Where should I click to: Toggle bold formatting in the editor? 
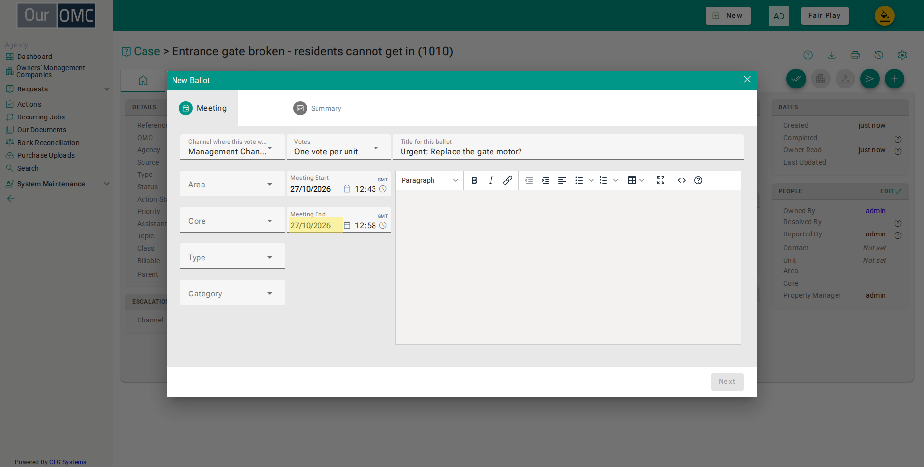pyautogui.click(x=474, y=180)
